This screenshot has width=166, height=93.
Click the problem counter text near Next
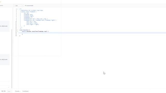[x=3, y=91]
